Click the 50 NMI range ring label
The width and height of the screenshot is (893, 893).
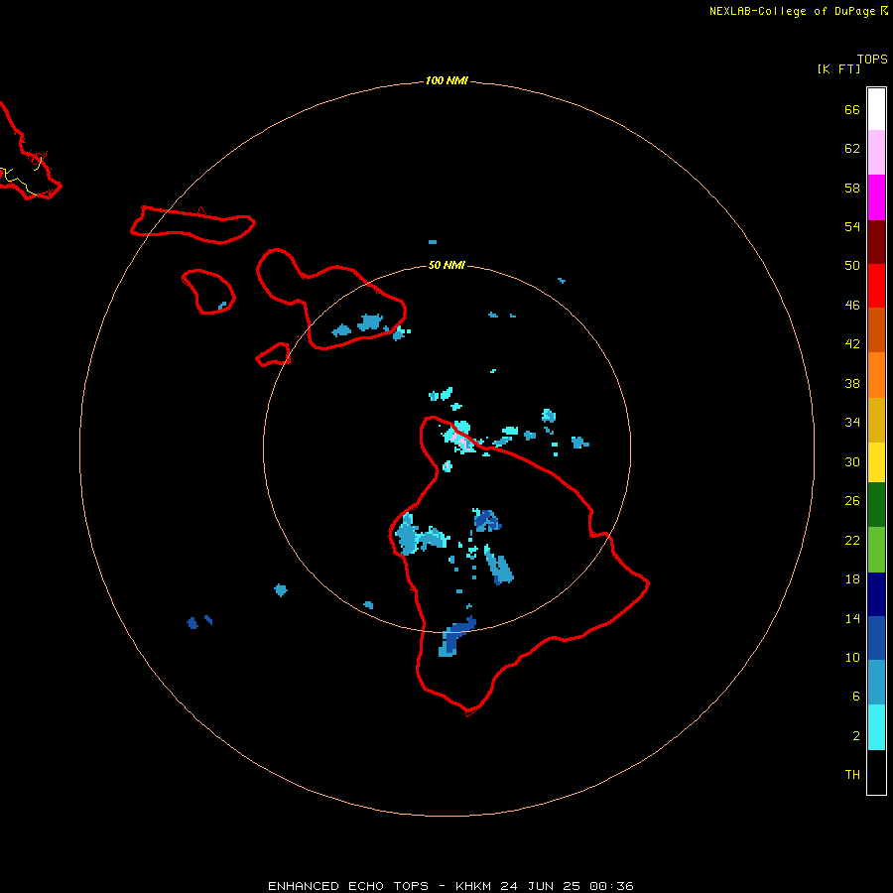[446, 265]
